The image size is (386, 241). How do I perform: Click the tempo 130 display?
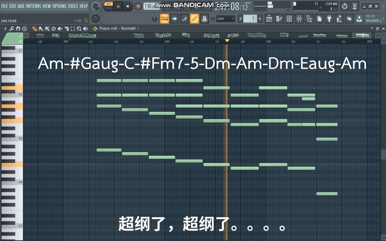click(x=152, y=6)
